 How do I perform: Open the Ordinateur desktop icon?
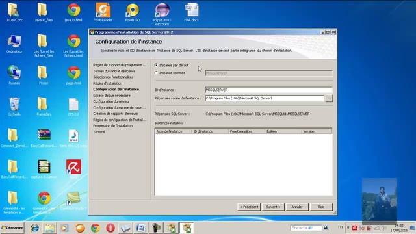tap(14, 44)
